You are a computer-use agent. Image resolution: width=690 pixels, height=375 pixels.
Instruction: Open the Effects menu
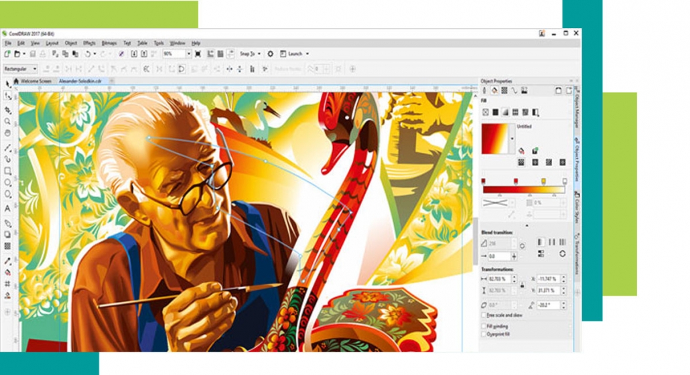[x=89, y=43]
